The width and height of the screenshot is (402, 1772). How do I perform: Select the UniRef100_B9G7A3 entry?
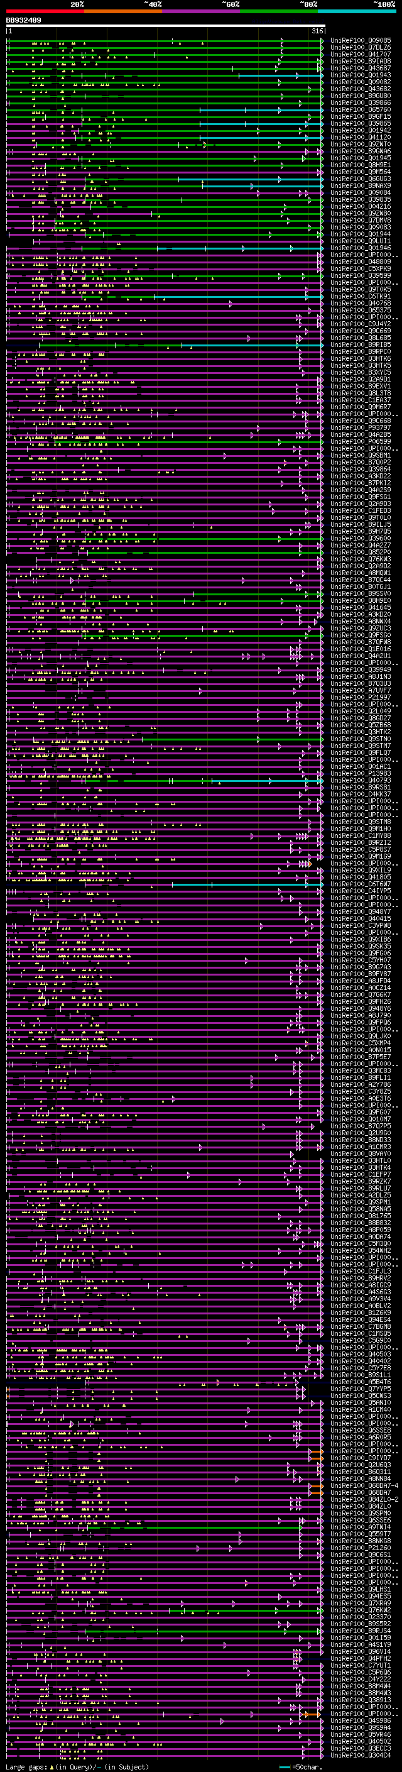click(x=360, y=967)
